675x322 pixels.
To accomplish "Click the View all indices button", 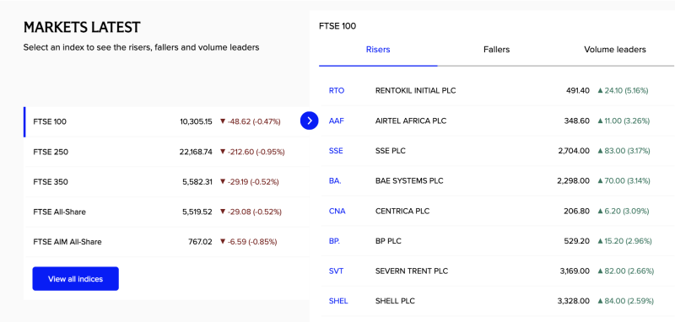I will [x=75, y=279].
